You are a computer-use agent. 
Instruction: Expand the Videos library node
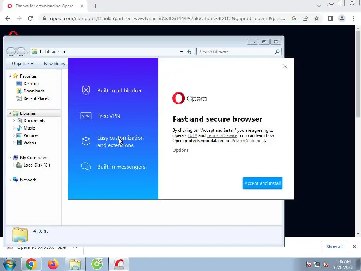[x=14, y=143]
